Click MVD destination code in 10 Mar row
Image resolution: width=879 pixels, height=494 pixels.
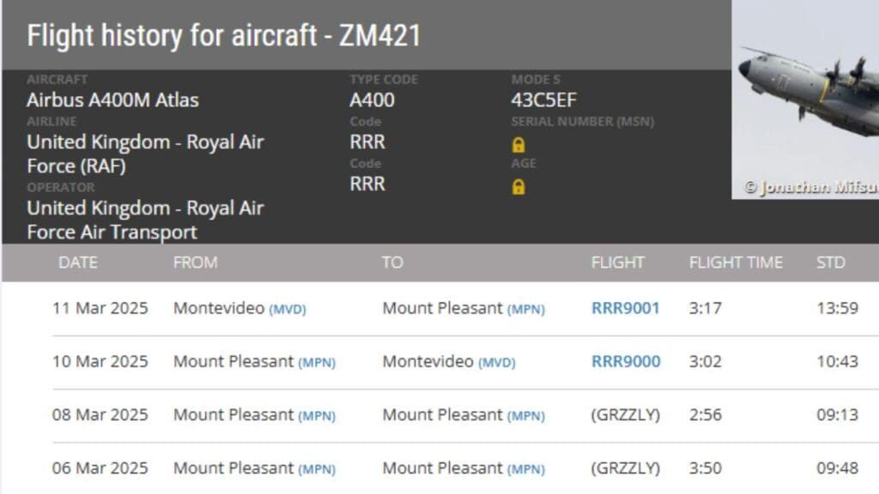[x=497, y=362]
